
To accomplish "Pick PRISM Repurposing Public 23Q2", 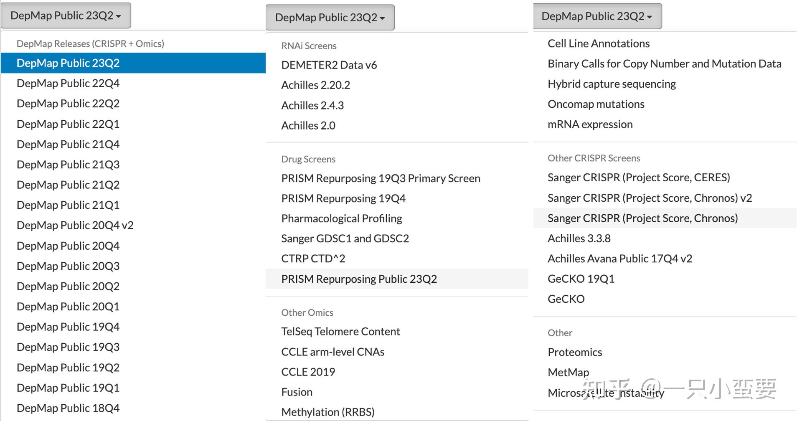I will (359, 279).
